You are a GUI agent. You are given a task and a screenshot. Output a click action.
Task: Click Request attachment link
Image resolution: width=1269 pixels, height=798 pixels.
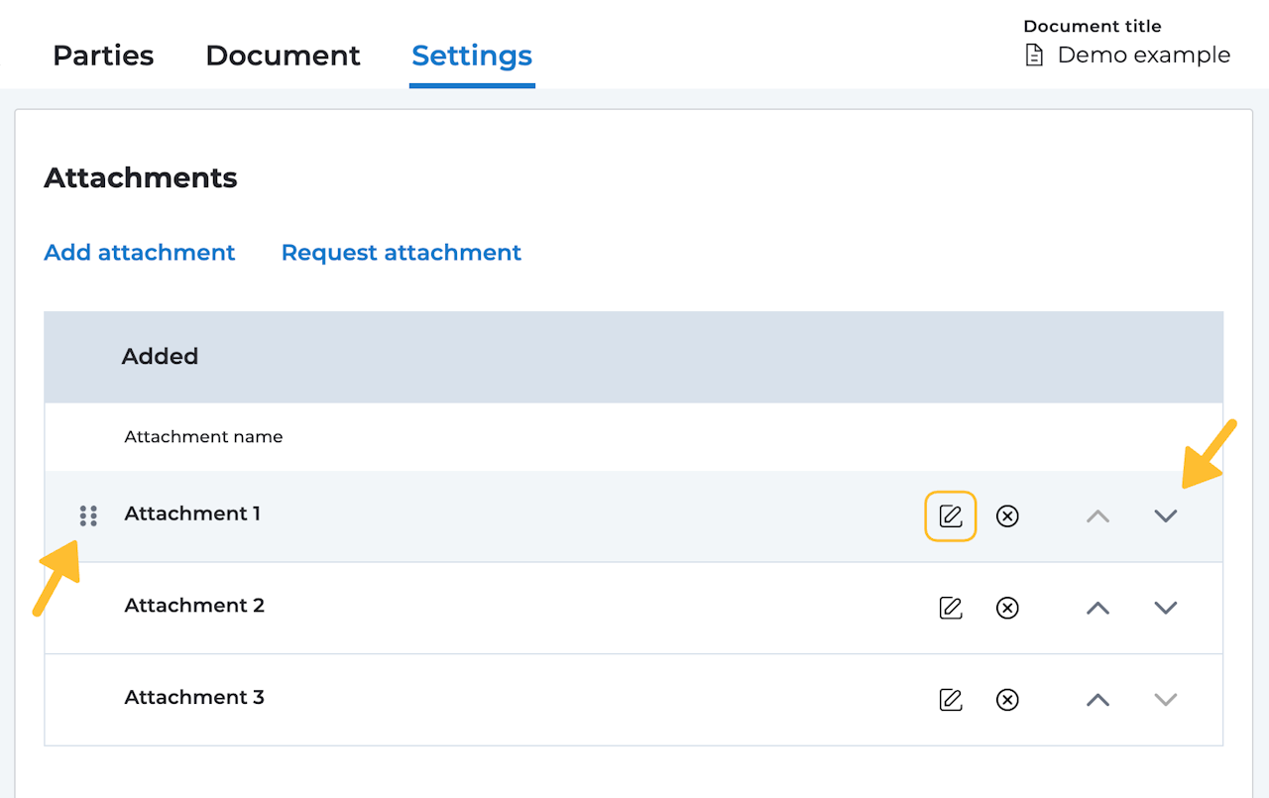coord(402,253)
